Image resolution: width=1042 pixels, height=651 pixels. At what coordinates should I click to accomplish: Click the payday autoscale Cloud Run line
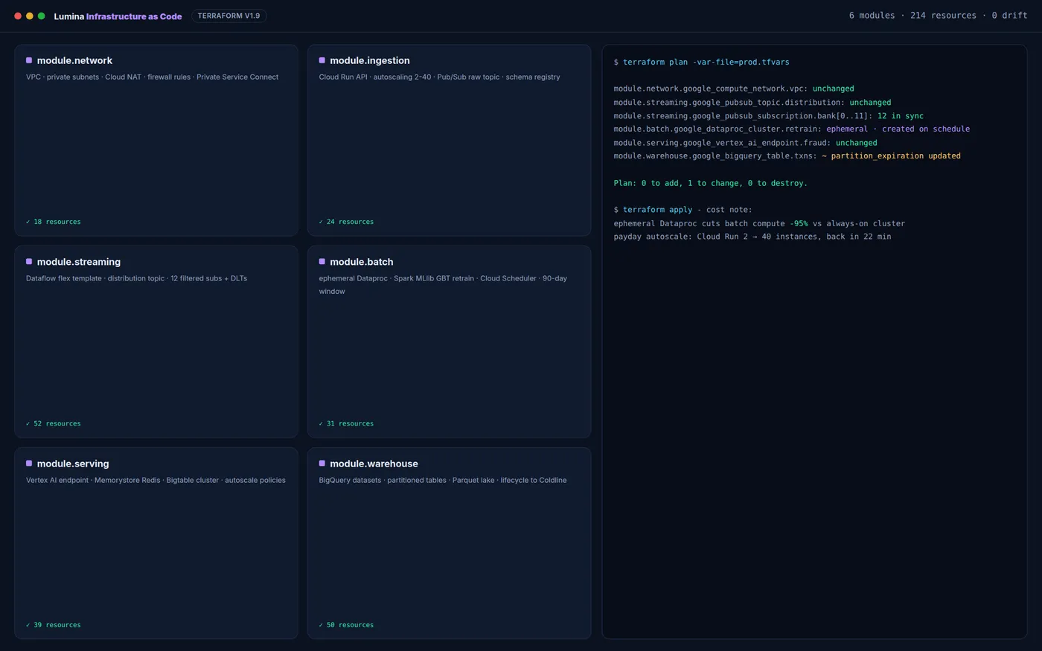(x=752, y=237)
